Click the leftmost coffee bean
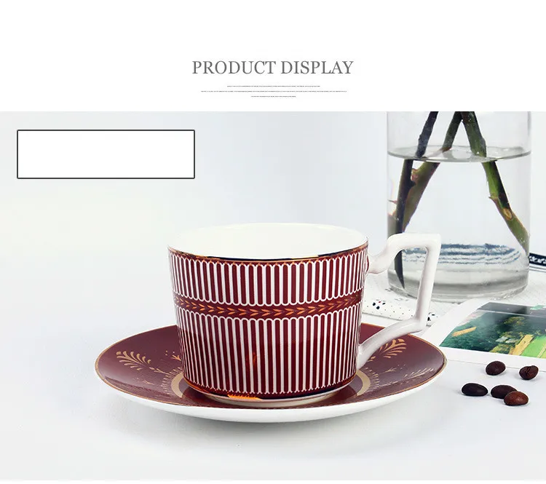Screen dimensions: 546x484 pyautogui.click(x=474, y=389)
